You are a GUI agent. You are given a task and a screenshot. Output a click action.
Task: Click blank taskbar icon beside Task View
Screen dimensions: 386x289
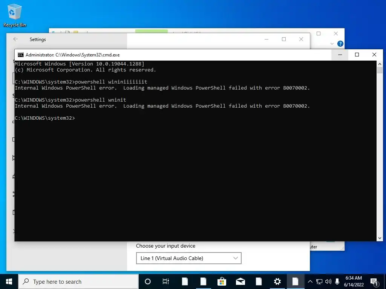[x=185, y=281]
